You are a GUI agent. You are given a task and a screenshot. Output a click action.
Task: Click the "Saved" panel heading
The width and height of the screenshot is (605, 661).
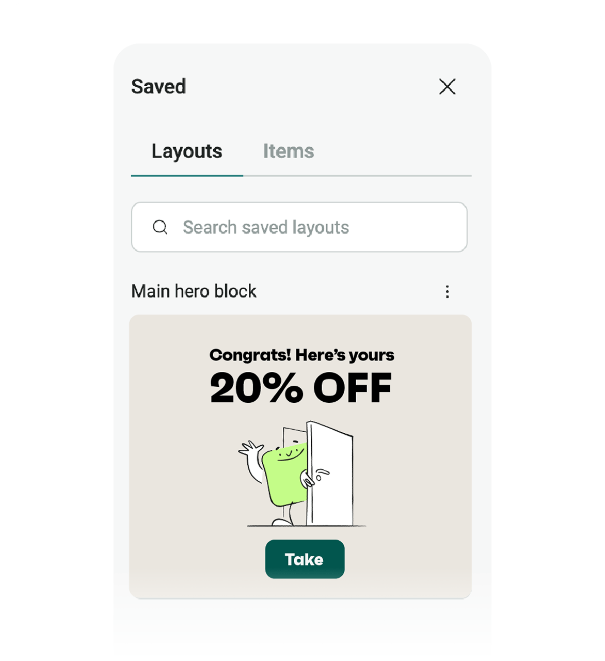click(158, 87)
